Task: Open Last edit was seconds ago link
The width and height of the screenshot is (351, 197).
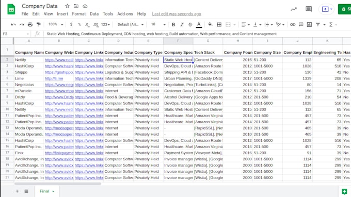Action: 177,14
